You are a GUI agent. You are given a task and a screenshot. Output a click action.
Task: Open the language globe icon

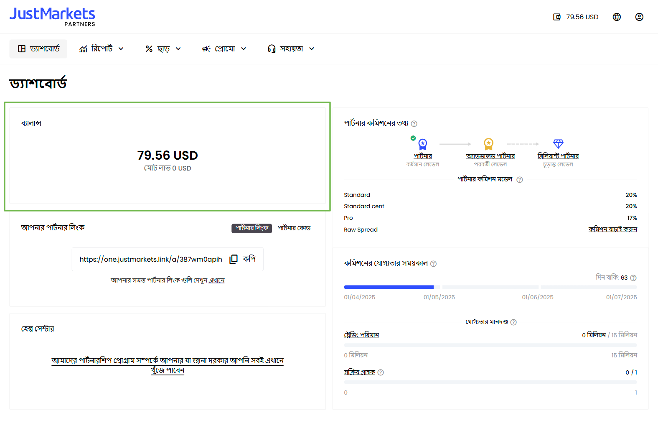617,17
